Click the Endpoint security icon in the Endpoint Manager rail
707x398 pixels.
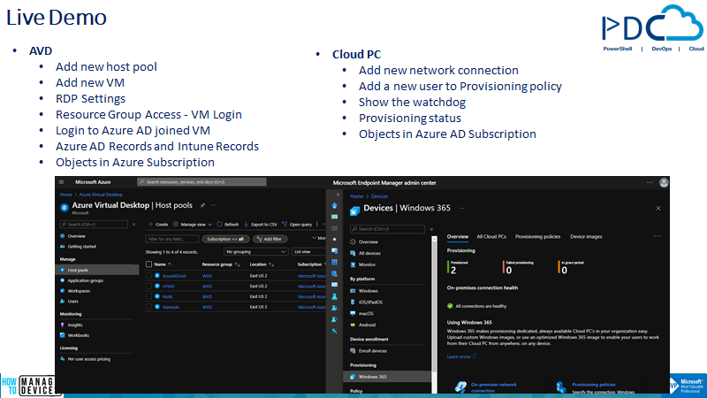[x=335, y=273]
